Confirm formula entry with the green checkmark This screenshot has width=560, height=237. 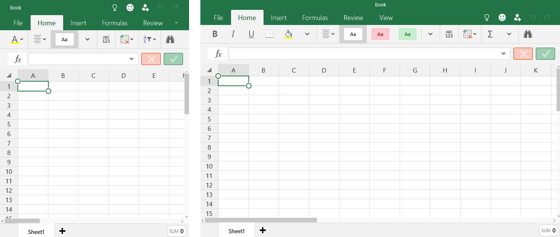[545, 54]
